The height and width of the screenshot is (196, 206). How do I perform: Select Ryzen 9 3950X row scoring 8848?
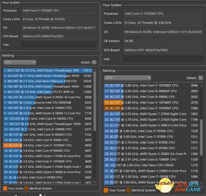coord(48,97)
